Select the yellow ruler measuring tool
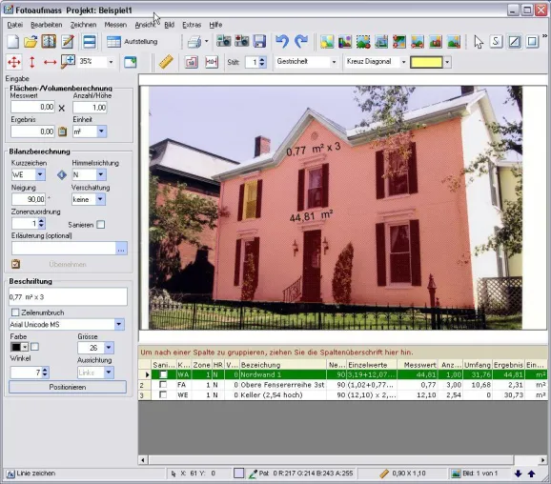 tap(166, 62)
